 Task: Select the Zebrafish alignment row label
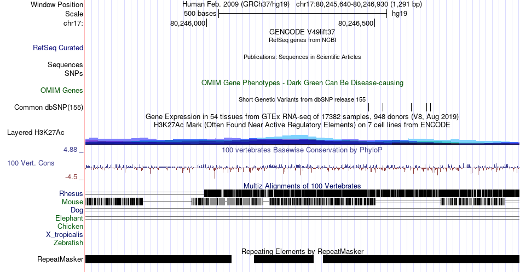pyautogui.click(x=68, y=243)
